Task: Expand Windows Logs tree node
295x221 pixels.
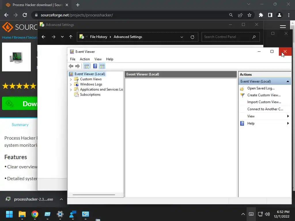Action: (x=71, y=85)
